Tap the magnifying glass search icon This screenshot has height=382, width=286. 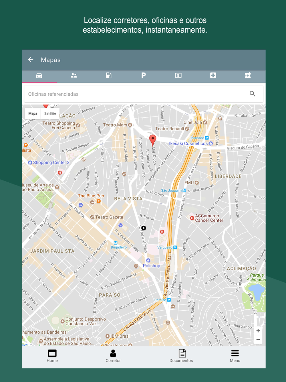click(253, 94)
